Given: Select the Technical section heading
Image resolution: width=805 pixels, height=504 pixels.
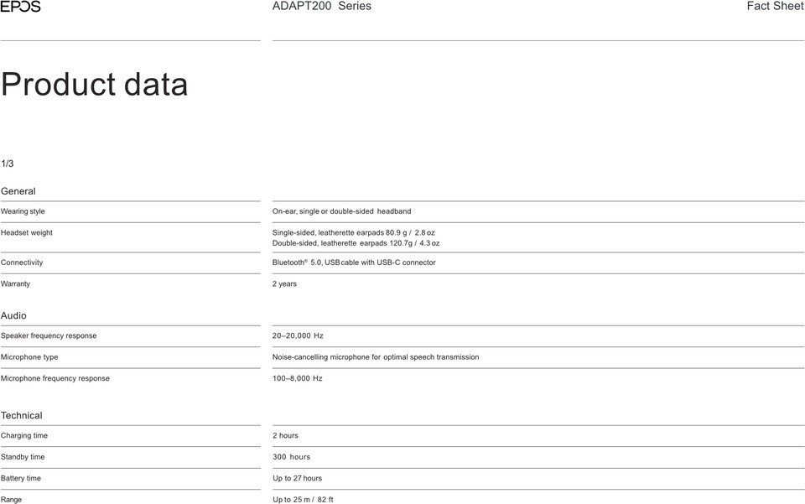Looking at the screenshot, I should click(22, 415).
